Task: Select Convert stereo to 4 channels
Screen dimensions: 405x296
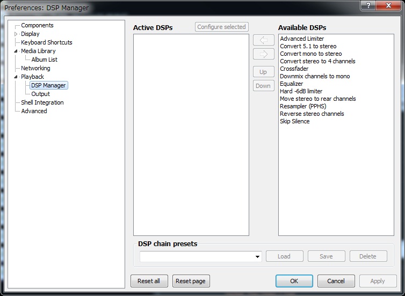Action: click(317, 61)
